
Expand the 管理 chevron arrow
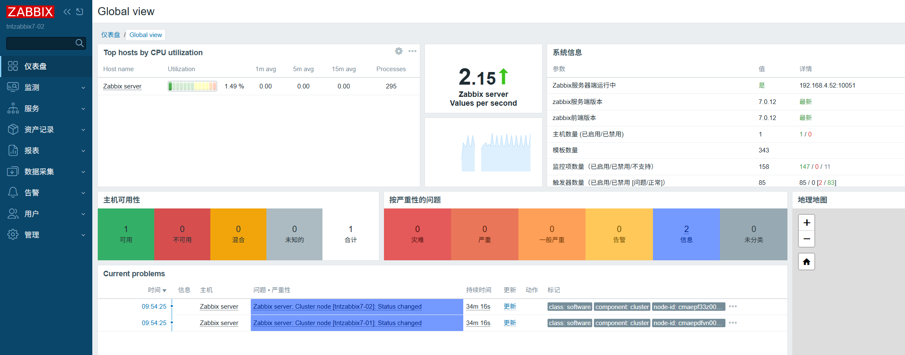tap(83, 235)
